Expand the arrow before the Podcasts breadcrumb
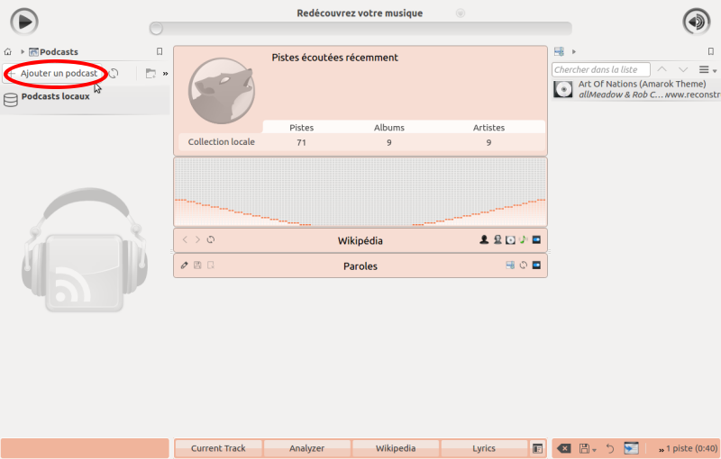 [x=22, y=52]
